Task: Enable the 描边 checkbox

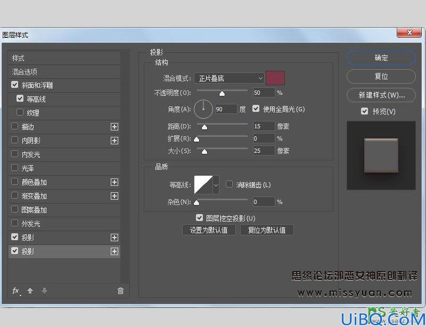Action: click(15, 126)
